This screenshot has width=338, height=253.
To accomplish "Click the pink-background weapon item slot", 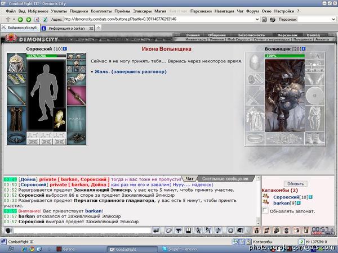I will click(x=76, y=96).
